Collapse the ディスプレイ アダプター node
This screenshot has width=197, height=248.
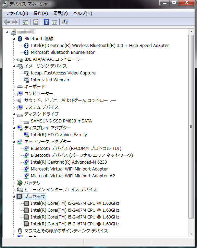click(x=14, y=128)
